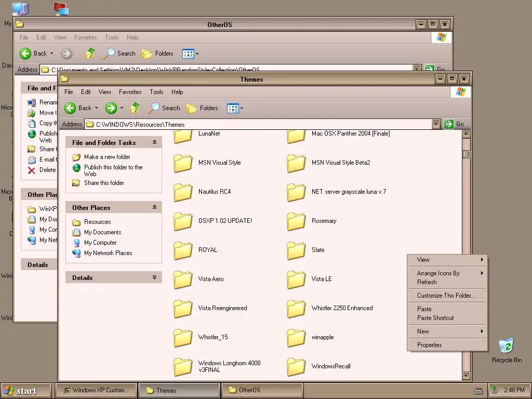Collapse Other Places panel in Themes

154,207
